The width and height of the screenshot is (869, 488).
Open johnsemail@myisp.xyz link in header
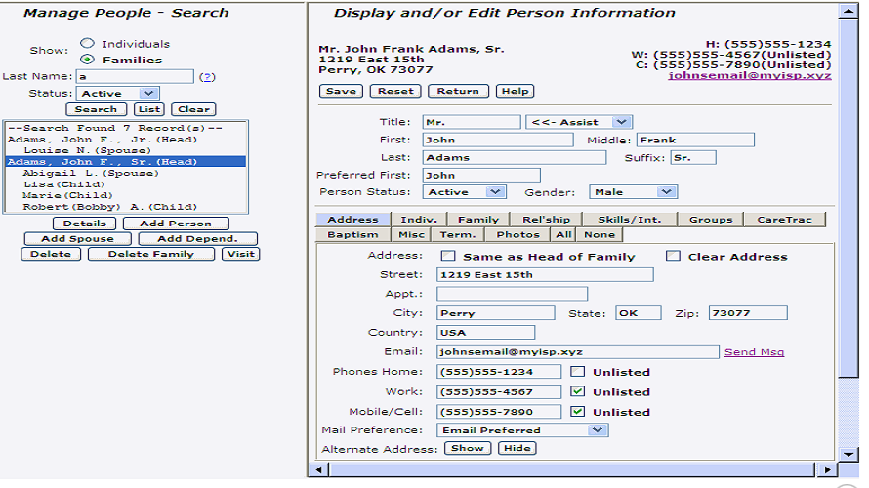749,75
